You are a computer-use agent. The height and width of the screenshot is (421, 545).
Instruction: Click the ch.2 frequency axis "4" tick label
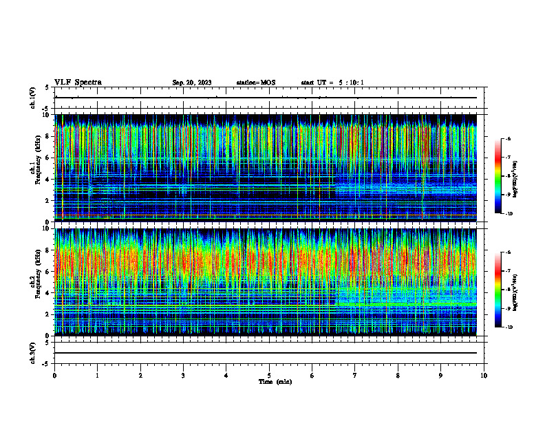[47, 293]
